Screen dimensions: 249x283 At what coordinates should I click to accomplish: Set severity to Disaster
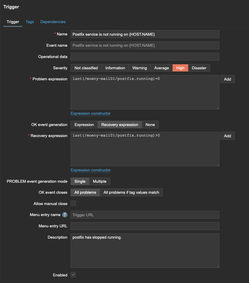pyautogui.click(x=199, y=68)
